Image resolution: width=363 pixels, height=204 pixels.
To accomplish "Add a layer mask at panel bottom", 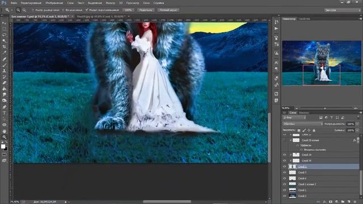I will [331, 202].
